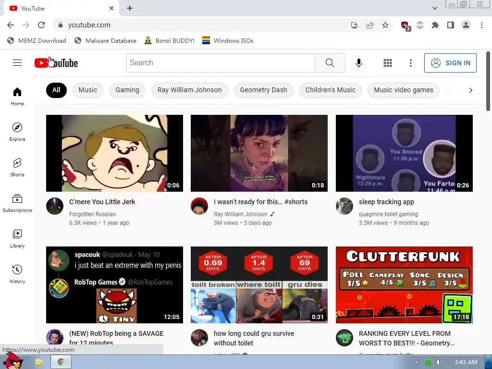Open Library in the sidebar
The width and height of the screenshot is (492, 369).
click(x=17, y=239)
